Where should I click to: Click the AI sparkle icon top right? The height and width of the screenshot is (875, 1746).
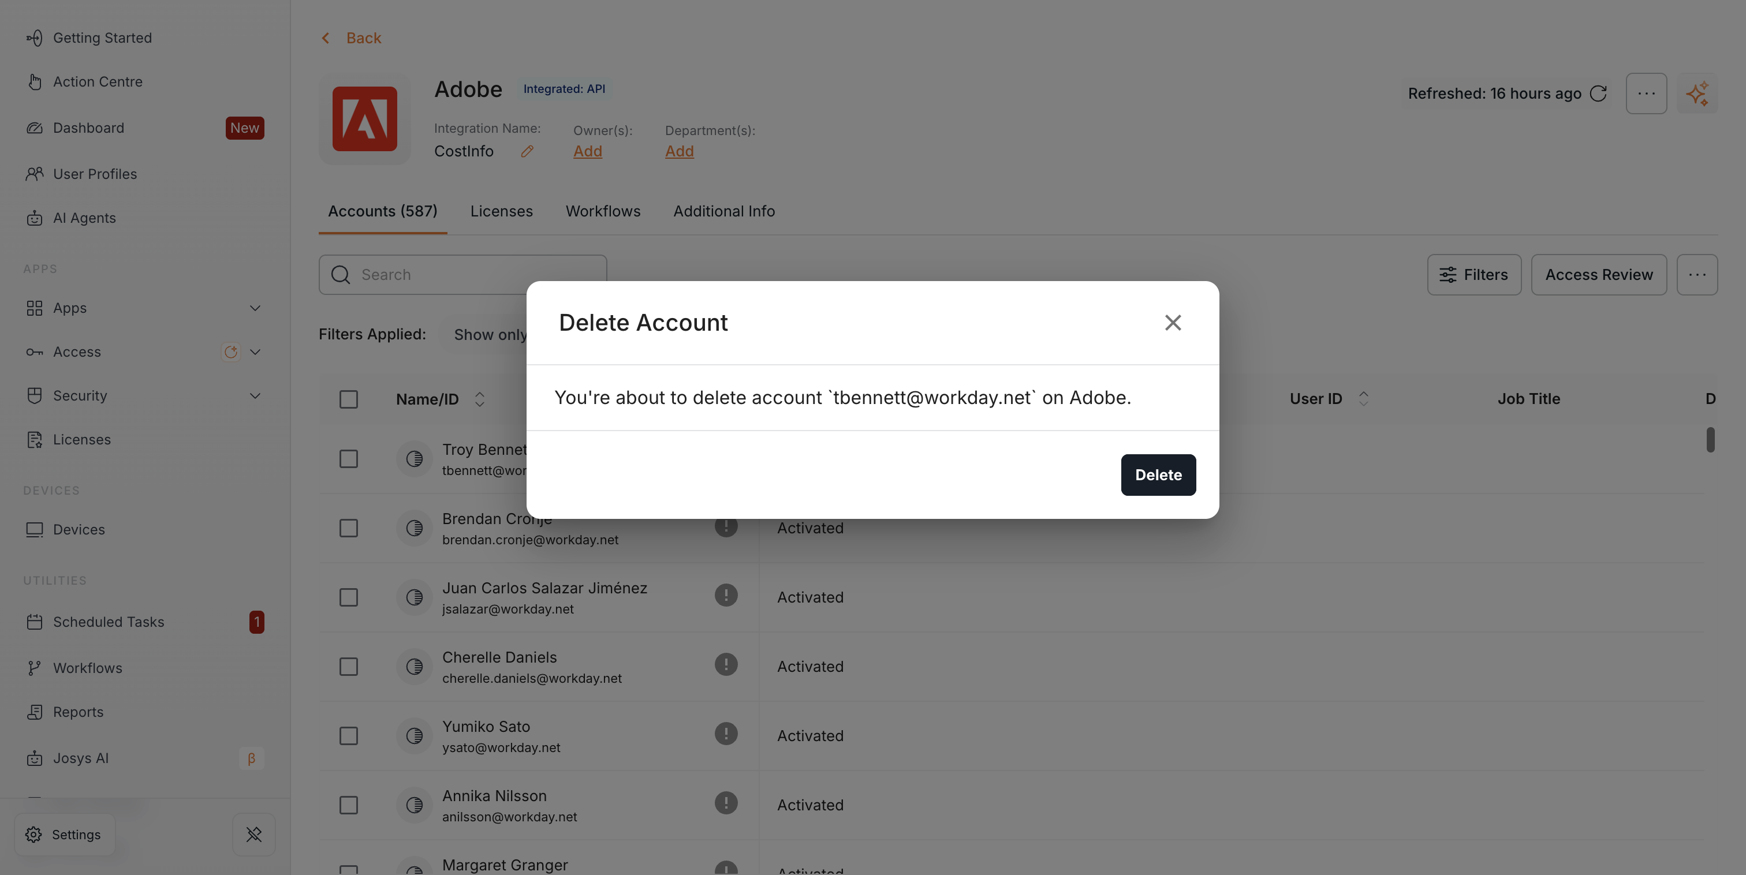click(1698, 94)
